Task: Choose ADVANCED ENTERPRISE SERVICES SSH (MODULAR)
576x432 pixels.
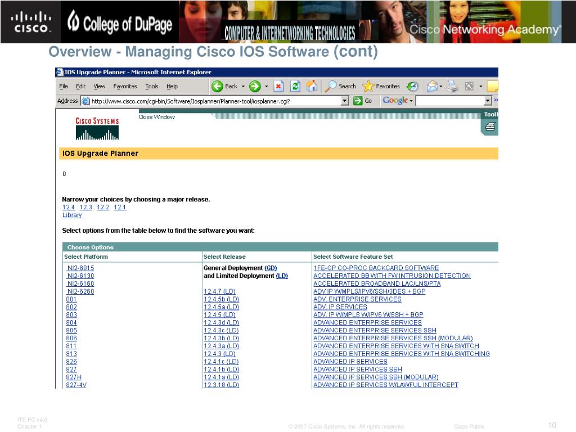Action: (x=393, y=338)
